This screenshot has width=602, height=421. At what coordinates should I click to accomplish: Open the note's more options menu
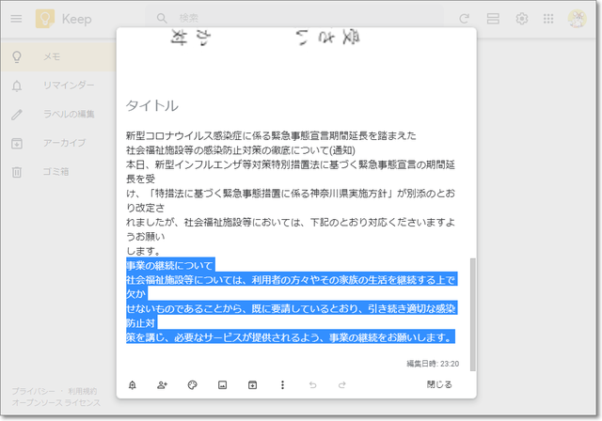click(282, 384)
